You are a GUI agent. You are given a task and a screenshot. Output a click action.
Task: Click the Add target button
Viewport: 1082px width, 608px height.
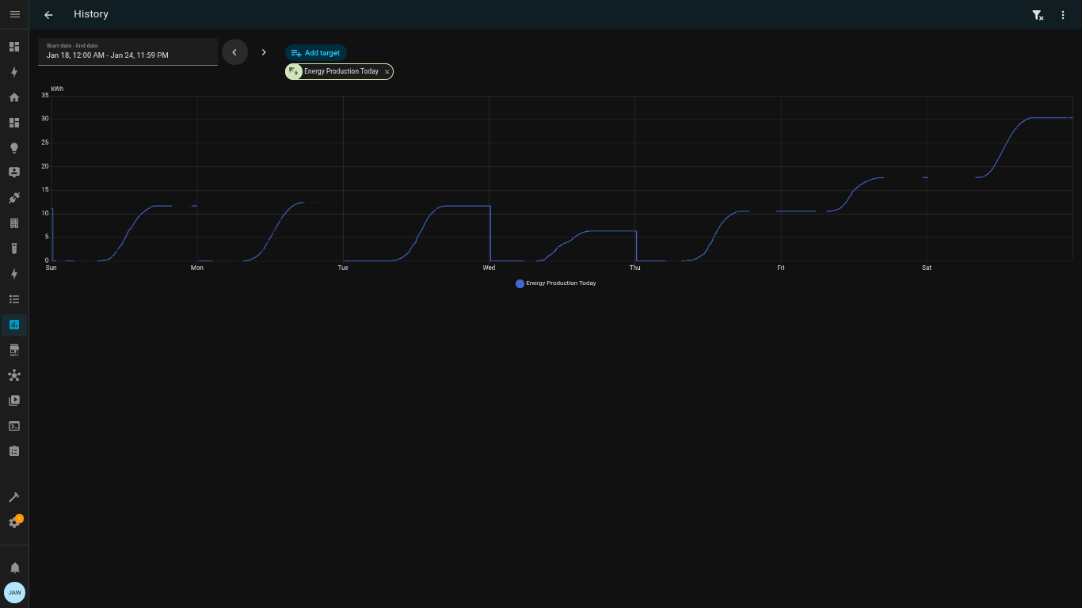[315, 53]
